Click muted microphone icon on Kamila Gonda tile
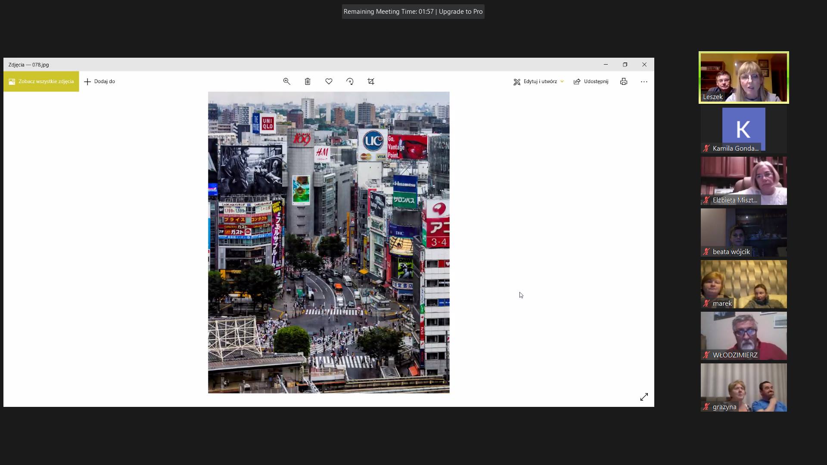 coord(706,149)
